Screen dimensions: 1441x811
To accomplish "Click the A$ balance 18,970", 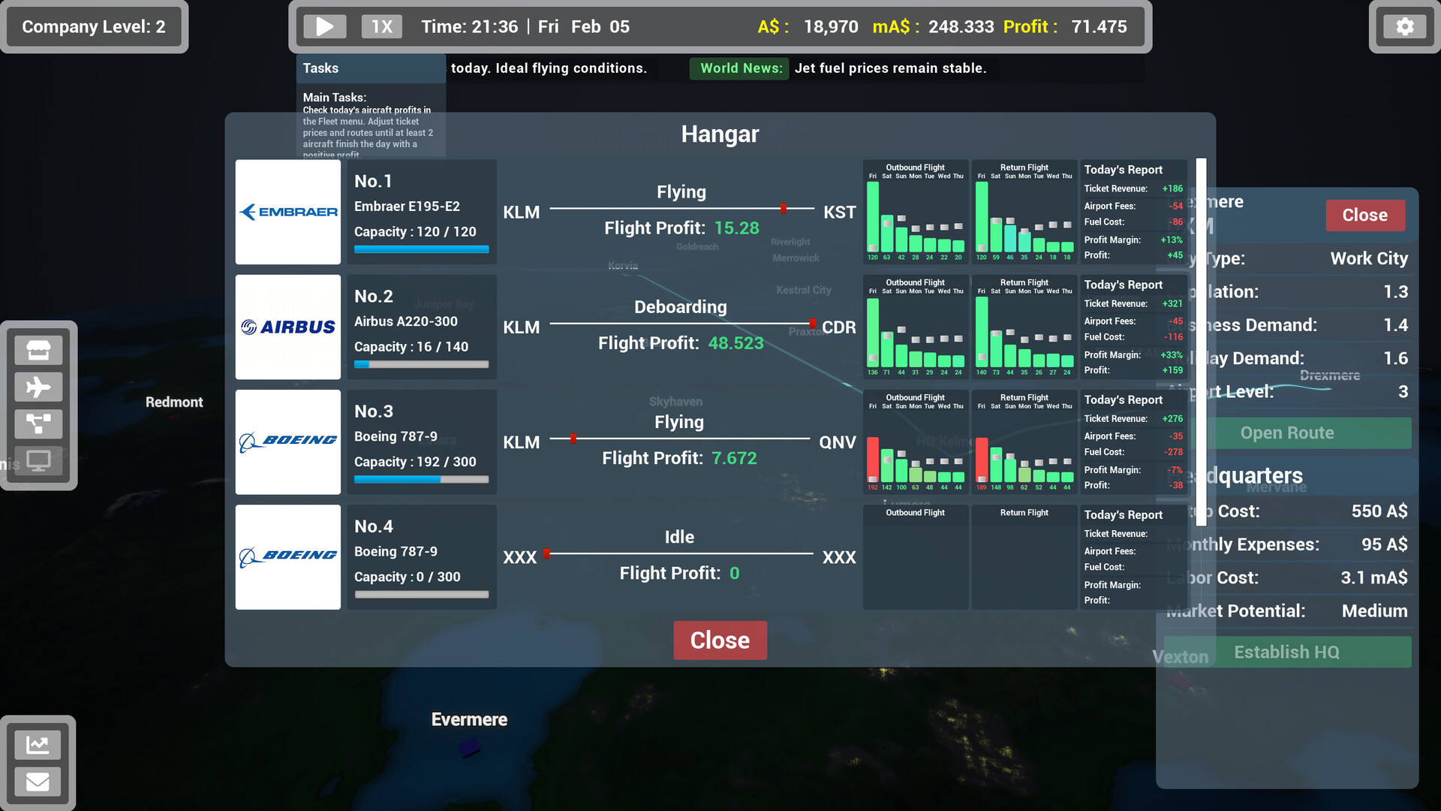I will click(x=830, y=27).
